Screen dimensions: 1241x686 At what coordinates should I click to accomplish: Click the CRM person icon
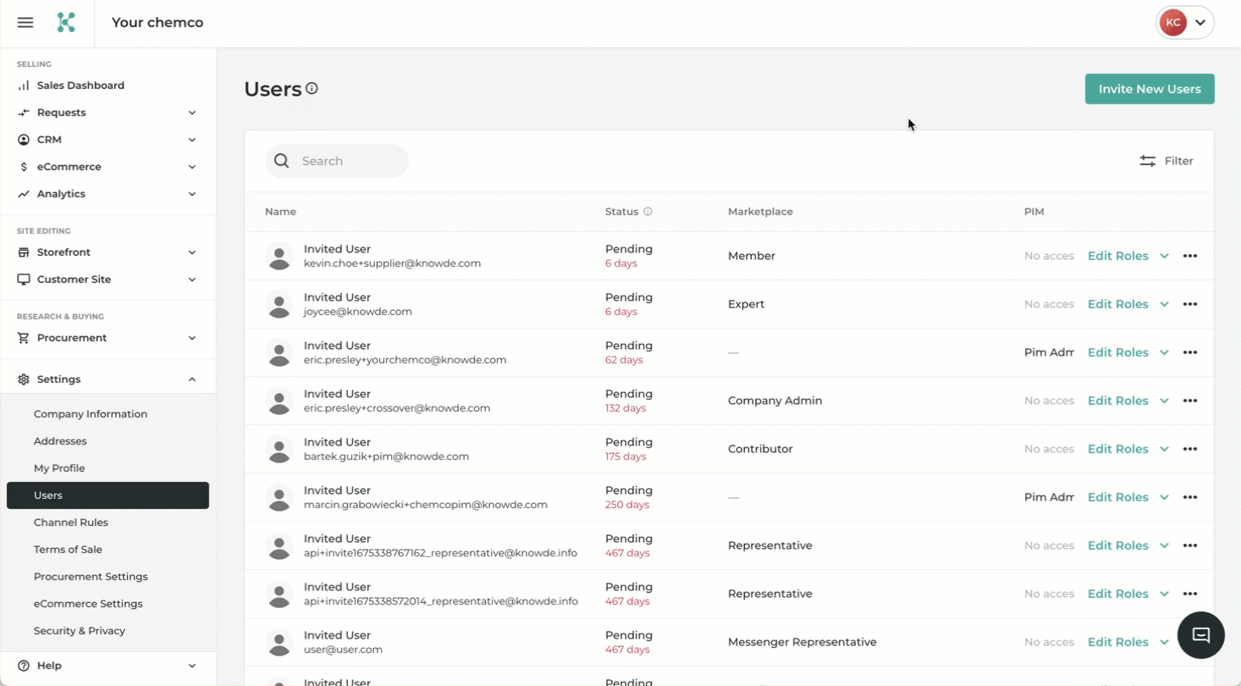[24, 140]
